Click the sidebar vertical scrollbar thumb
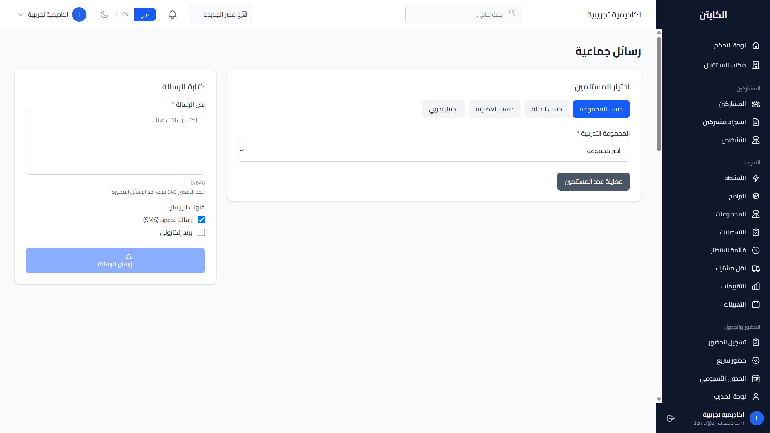 pos(659,94)
